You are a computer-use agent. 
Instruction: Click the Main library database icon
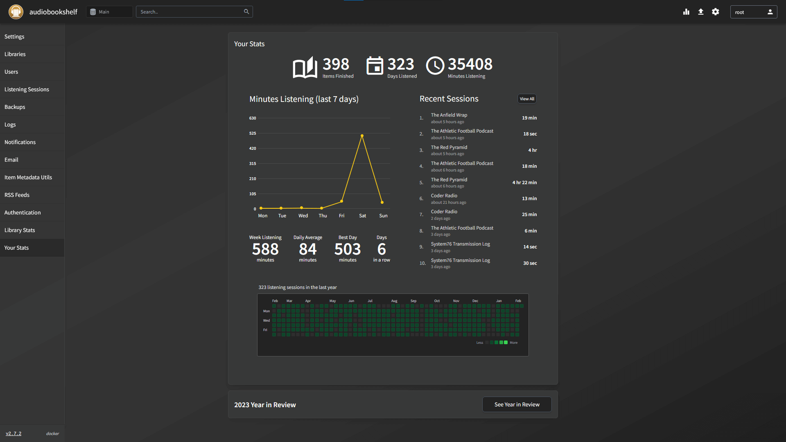(x=93, y=12)
